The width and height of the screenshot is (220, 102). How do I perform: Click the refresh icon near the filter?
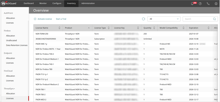143,19
